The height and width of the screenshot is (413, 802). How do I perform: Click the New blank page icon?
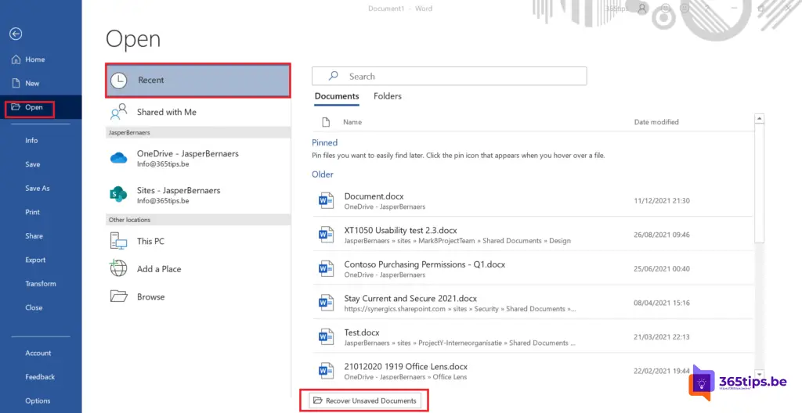[16, 84]
